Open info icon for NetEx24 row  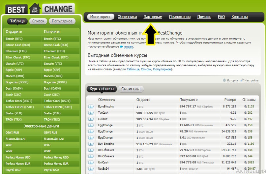point(91,169)
